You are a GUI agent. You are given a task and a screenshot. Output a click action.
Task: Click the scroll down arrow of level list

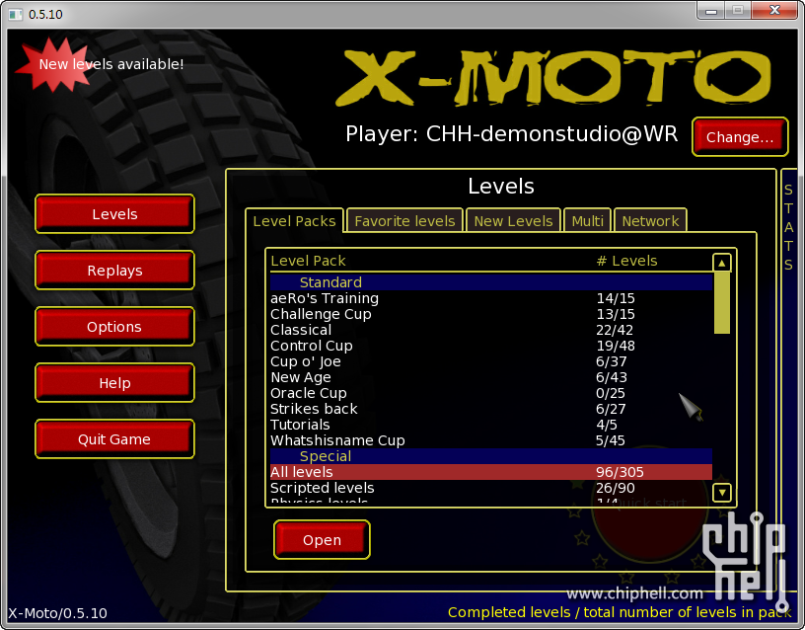point(722,493)
